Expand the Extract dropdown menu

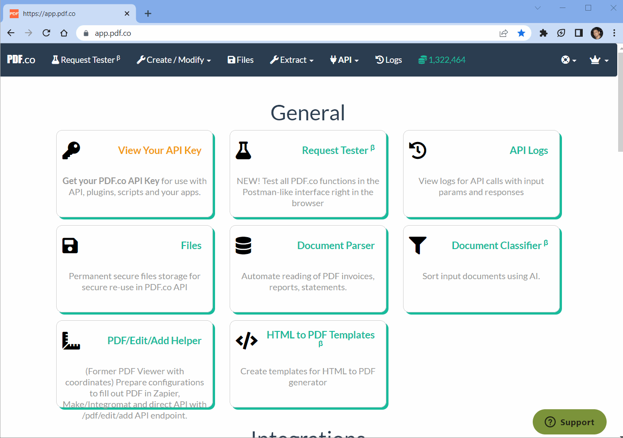tap(292, 60)
